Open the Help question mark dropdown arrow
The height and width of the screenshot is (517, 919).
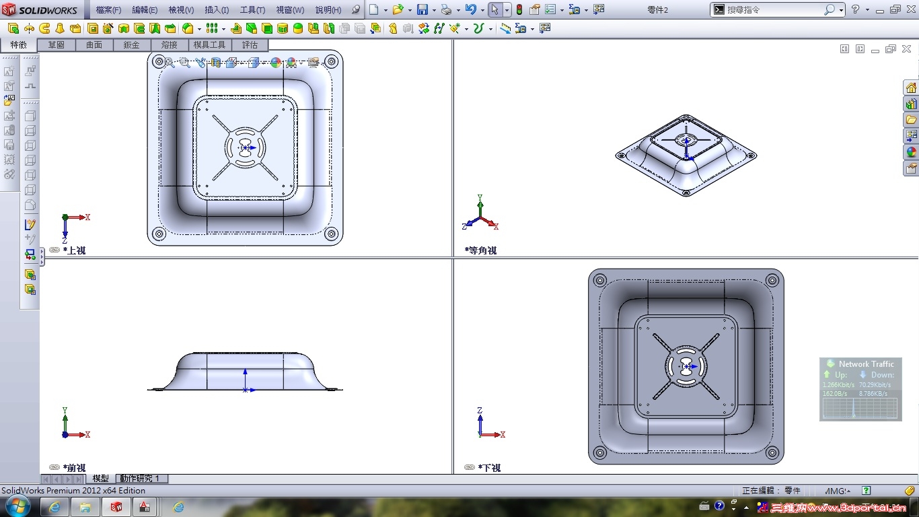click(x=867, y=10)
